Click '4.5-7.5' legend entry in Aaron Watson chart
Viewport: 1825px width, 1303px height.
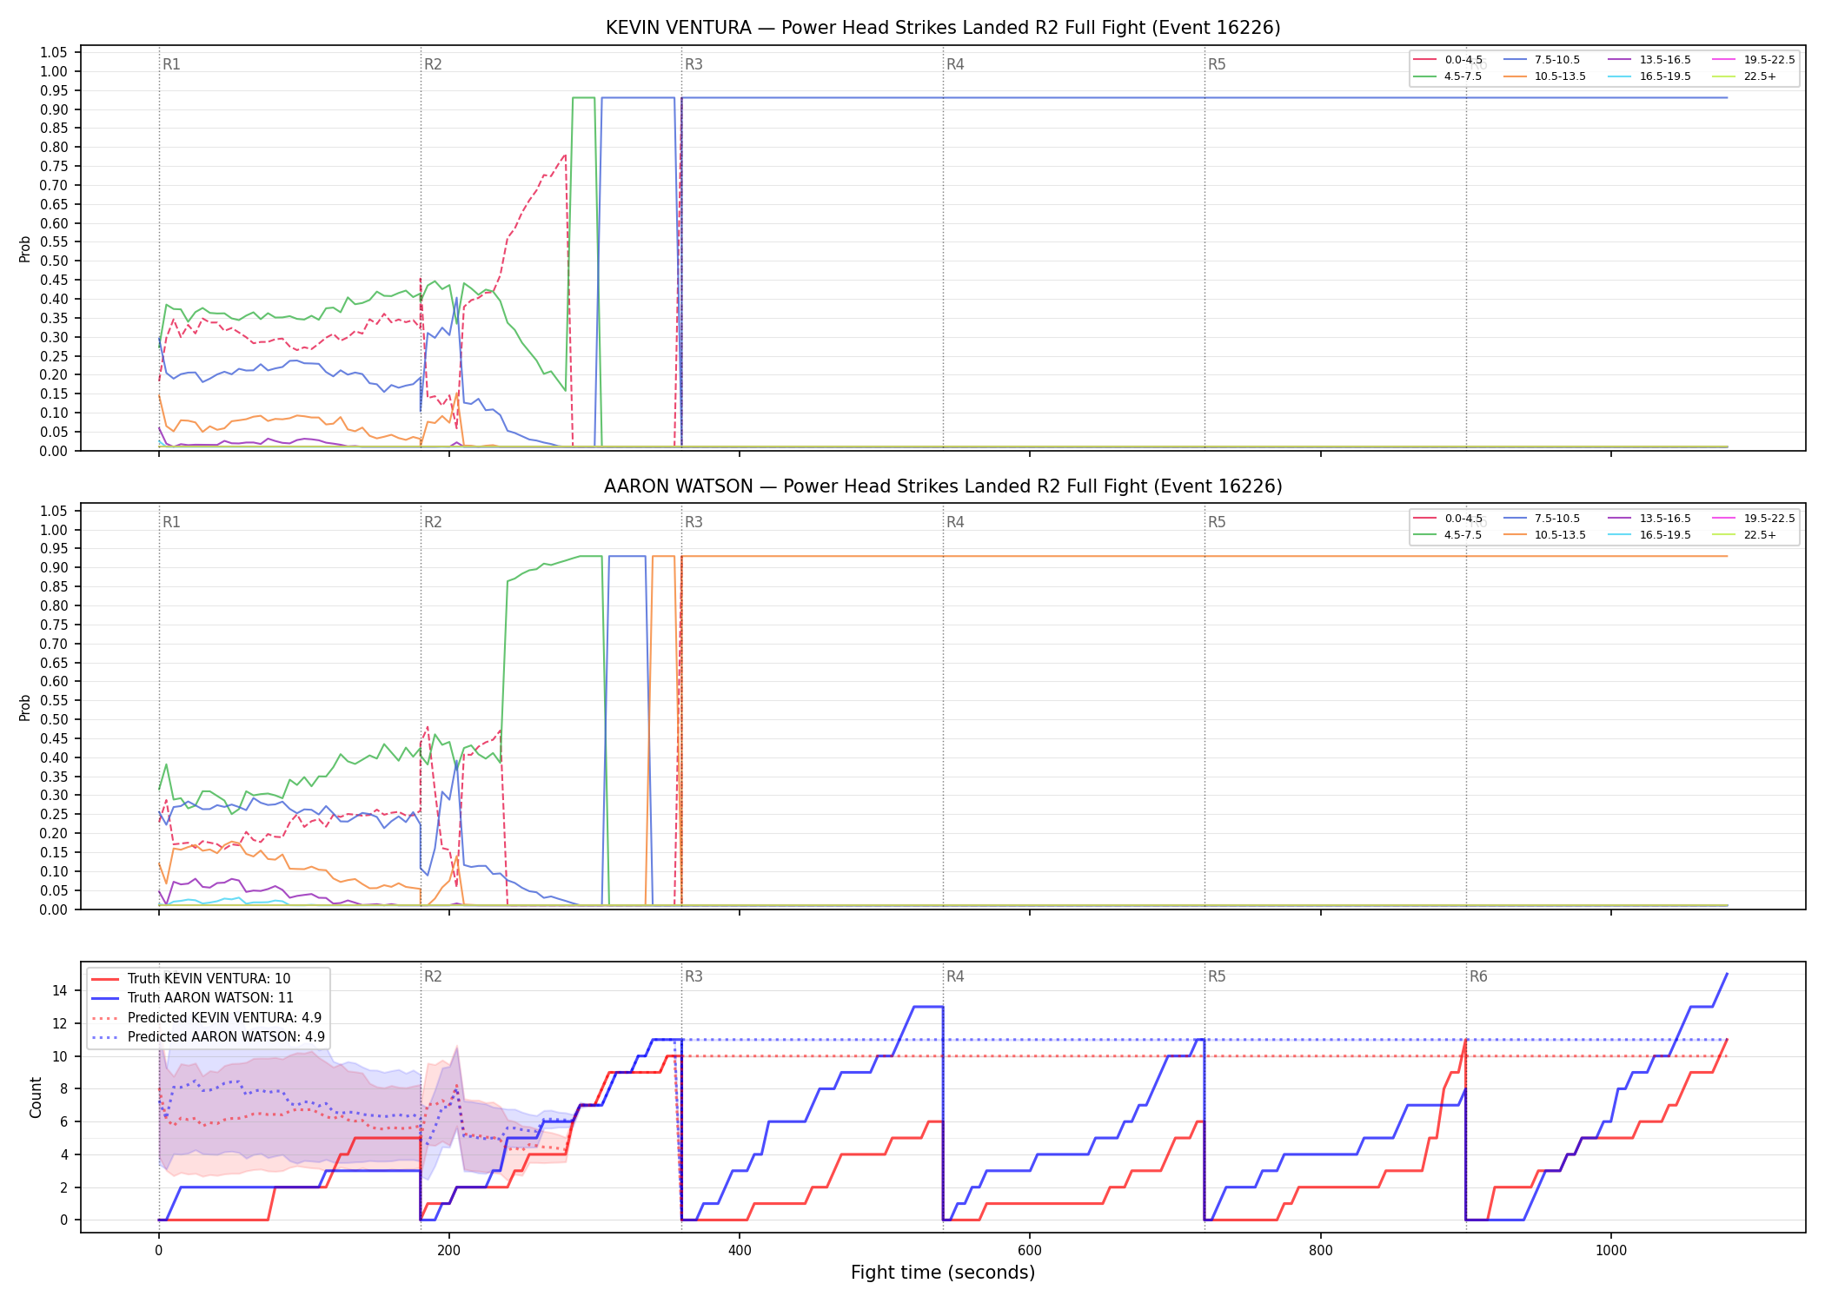[x=1449, y=535]
